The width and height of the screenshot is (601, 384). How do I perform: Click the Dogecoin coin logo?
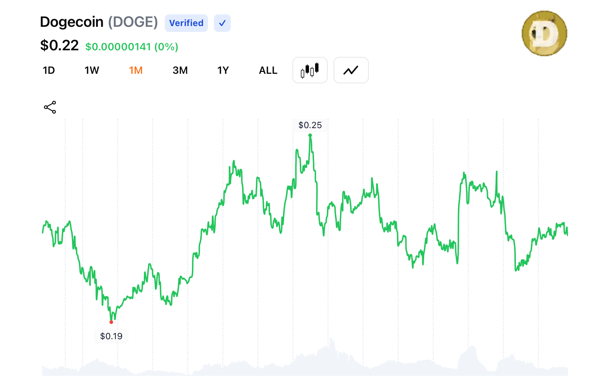coord(544,33)
